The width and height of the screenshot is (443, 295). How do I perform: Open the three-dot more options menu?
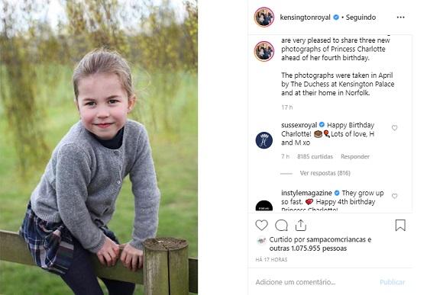click(400, 18)
